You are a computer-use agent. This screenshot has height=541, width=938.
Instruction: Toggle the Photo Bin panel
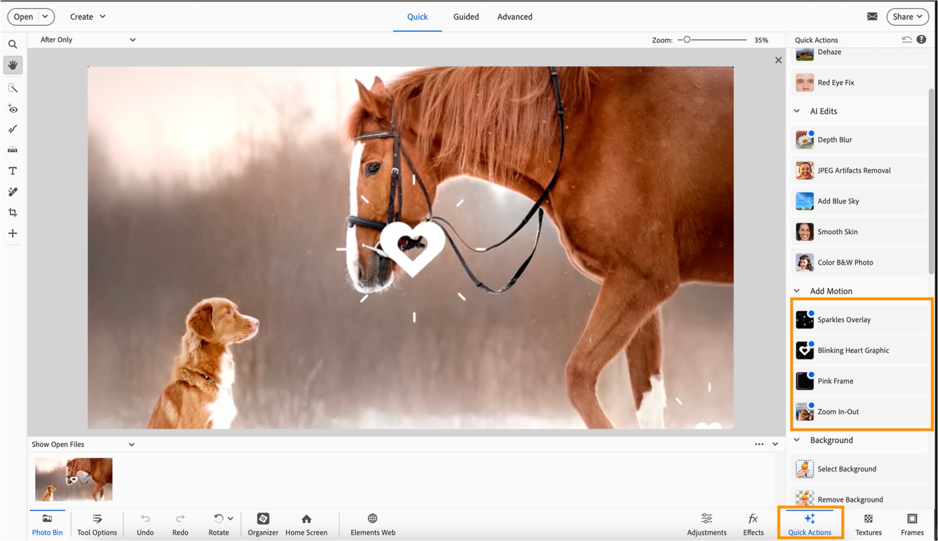pos(47,524)
